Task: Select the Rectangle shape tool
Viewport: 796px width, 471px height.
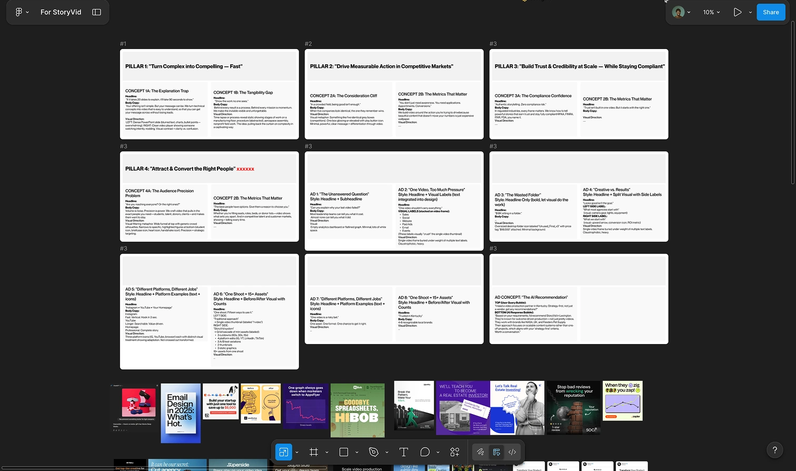Action: click(344, 452)
